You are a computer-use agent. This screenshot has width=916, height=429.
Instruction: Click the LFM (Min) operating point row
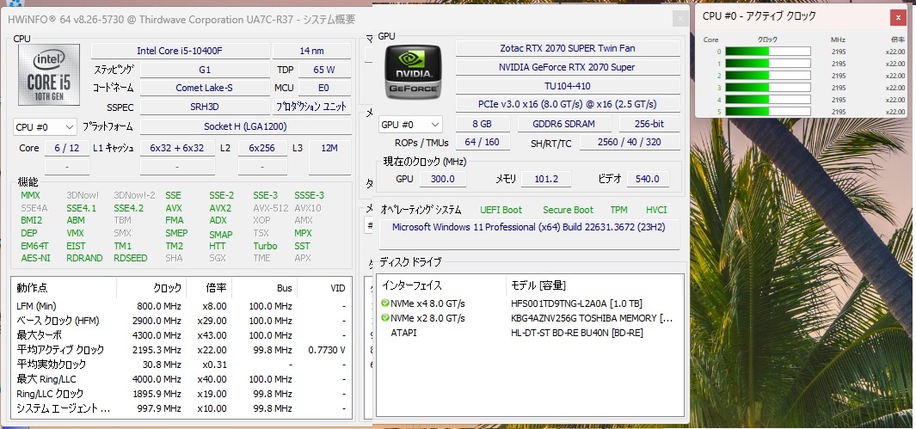coord(181,306)
